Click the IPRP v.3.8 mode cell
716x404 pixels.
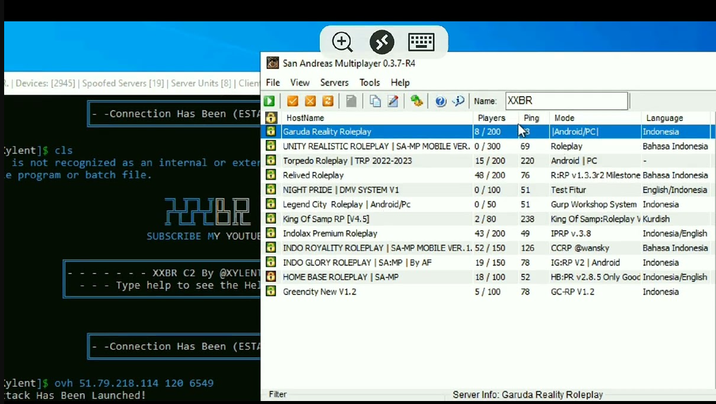[571, 233]
